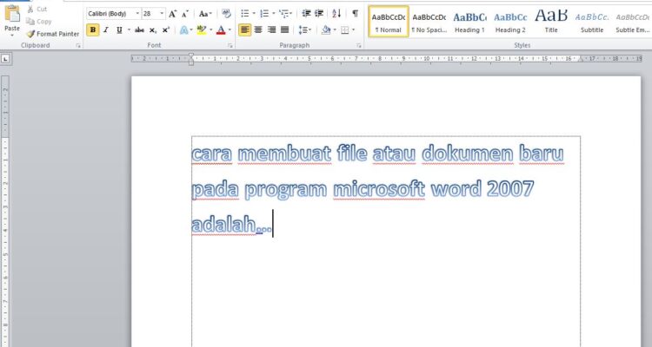Open the Text Effects gallery
The image size is (652, 347).
point(185,29)
